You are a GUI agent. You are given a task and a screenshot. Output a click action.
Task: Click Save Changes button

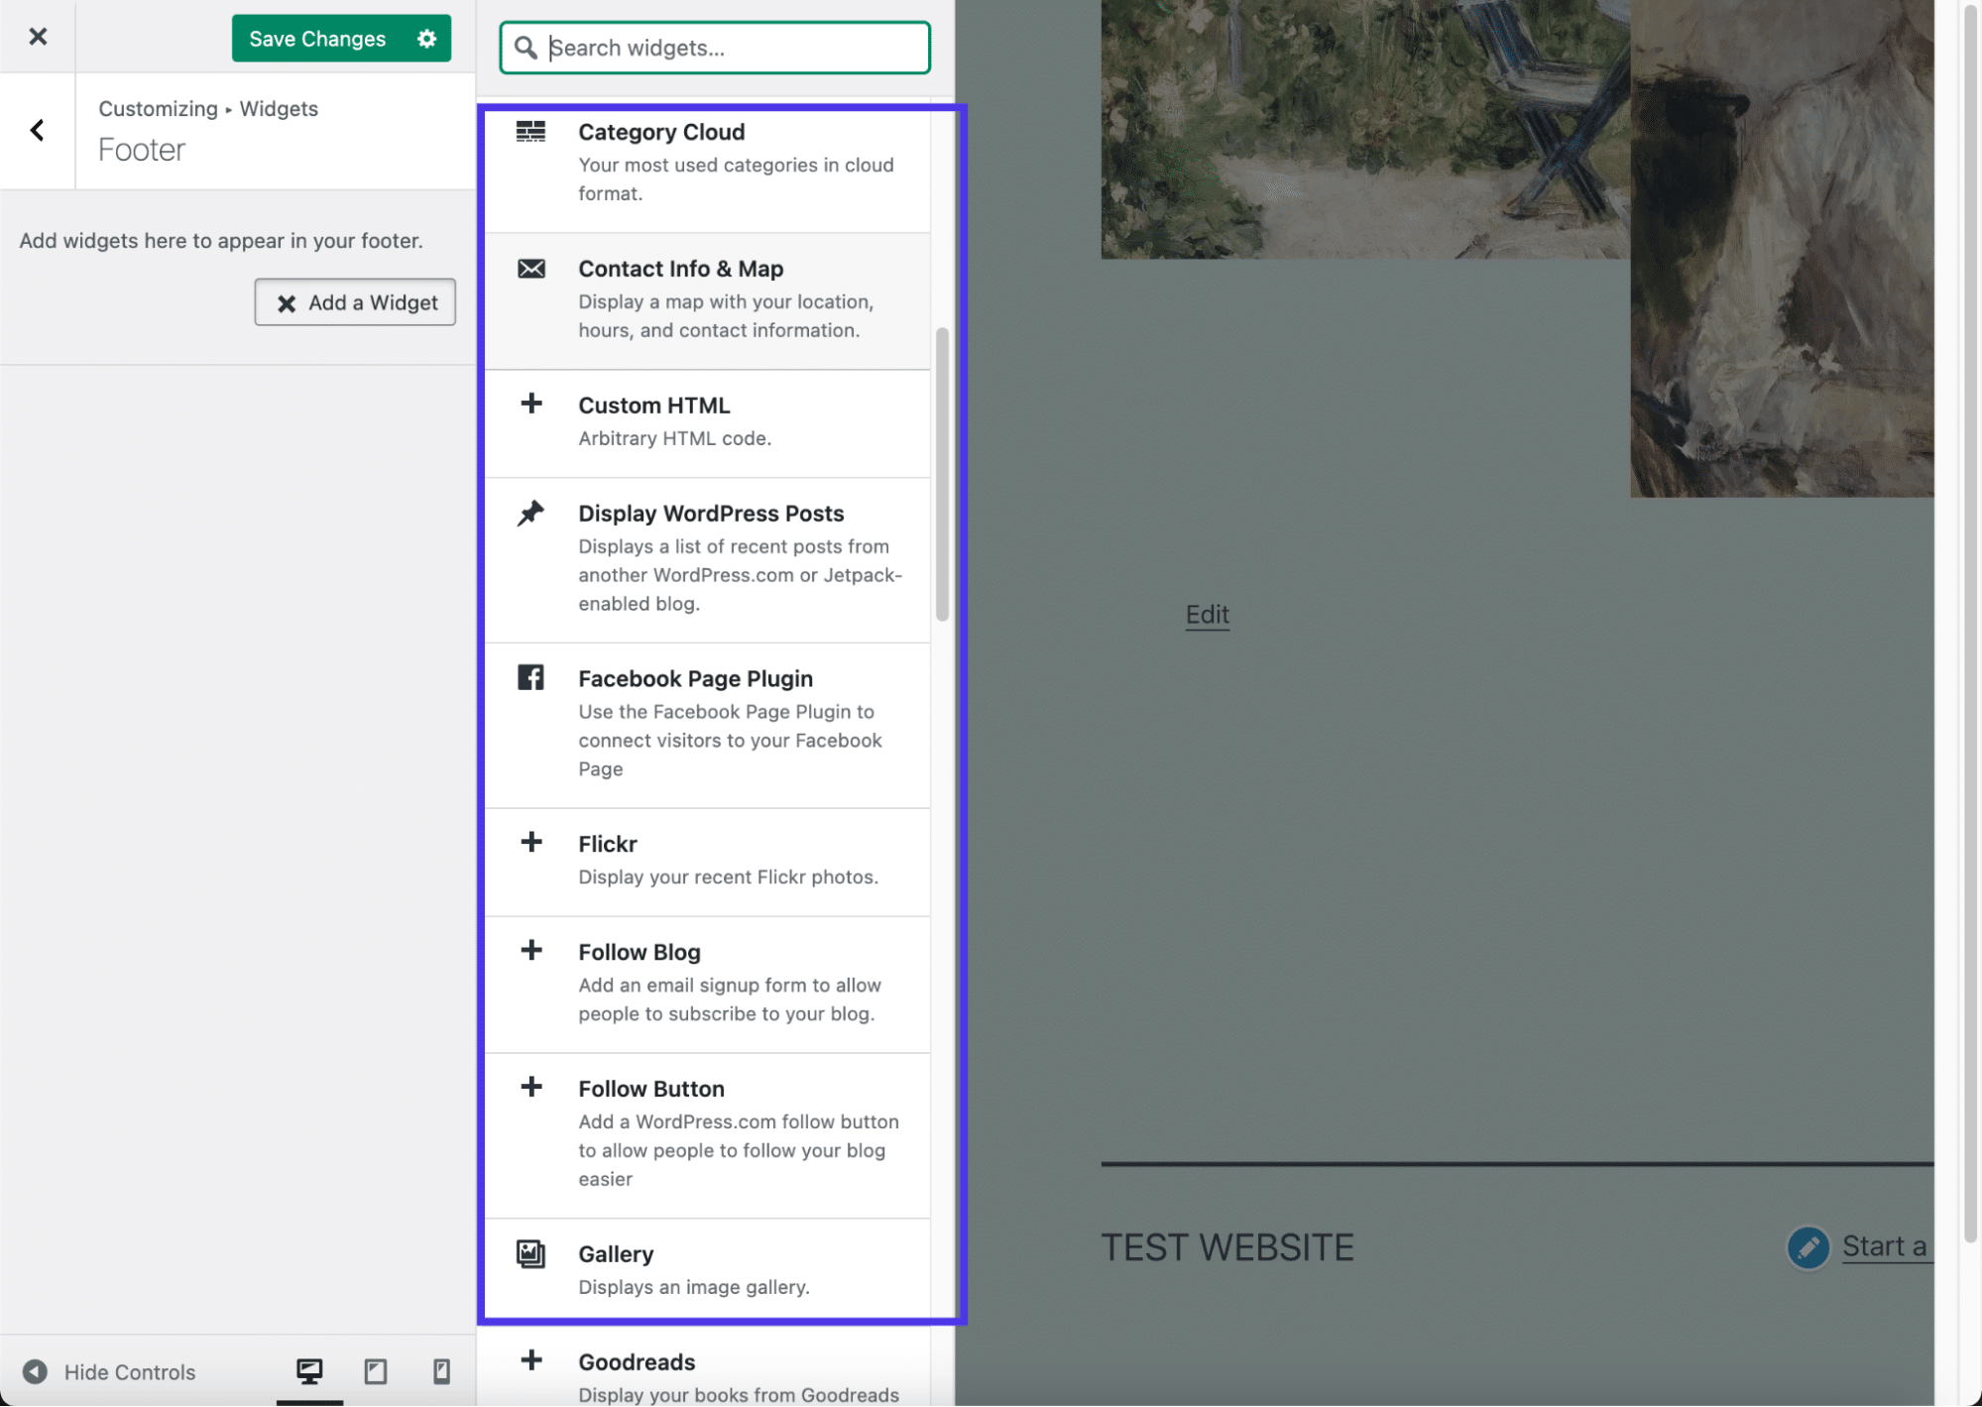tap(315, 37)
